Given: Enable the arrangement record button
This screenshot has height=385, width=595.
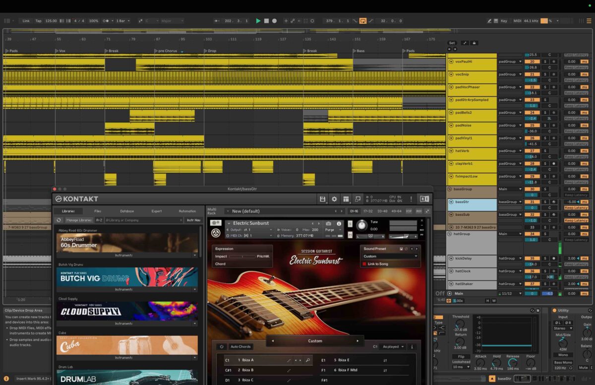Looking at the screenshot, I should click(x=274, y=21).
